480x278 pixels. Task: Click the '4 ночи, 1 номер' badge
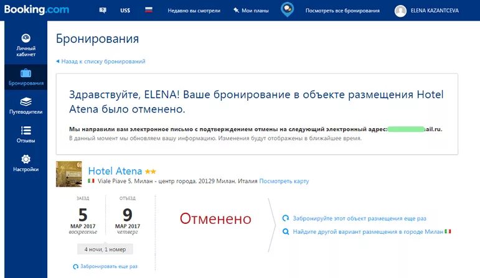105,249
